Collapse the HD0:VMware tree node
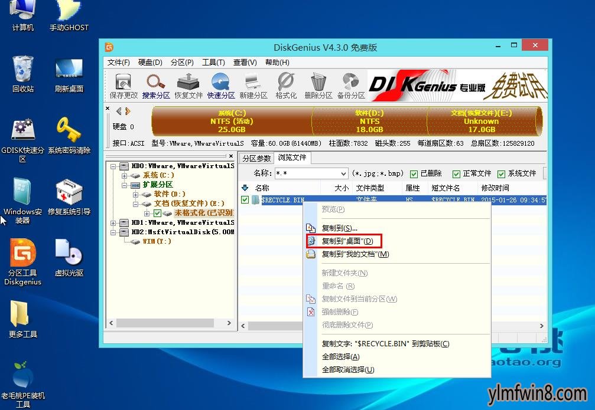 coord(113,166)
